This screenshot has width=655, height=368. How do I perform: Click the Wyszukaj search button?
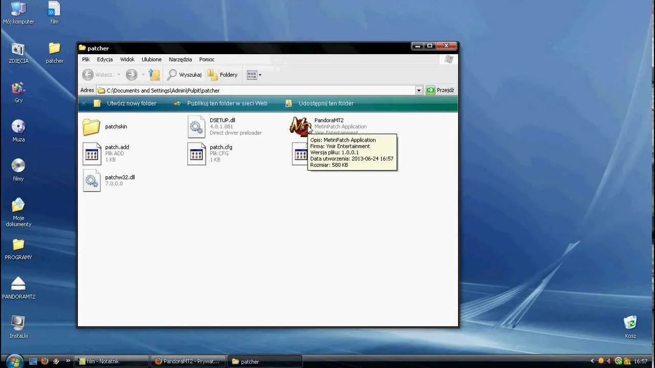coord(184,75)
